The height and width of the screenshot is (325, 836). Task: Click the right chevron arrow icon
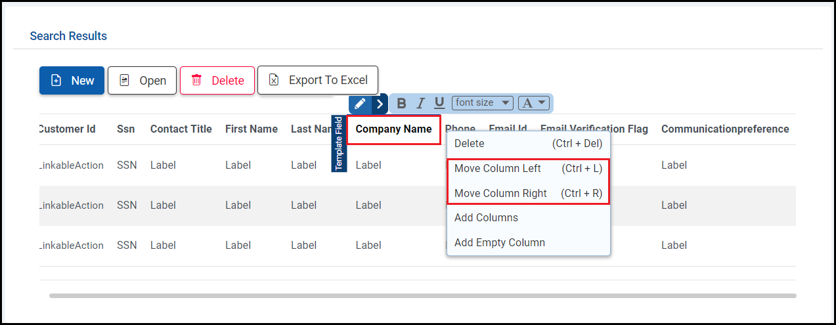tap(380, 104)
